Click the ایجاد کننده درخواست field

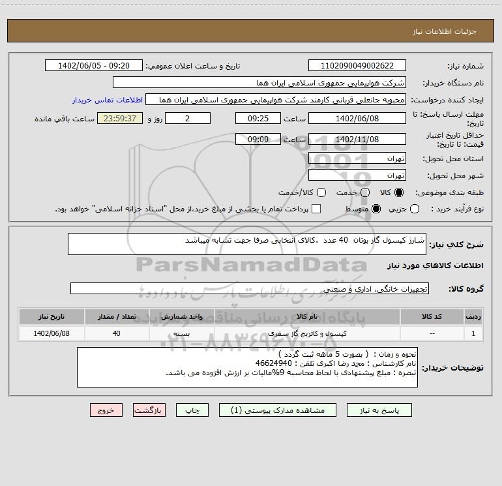(x=276, y=100)
